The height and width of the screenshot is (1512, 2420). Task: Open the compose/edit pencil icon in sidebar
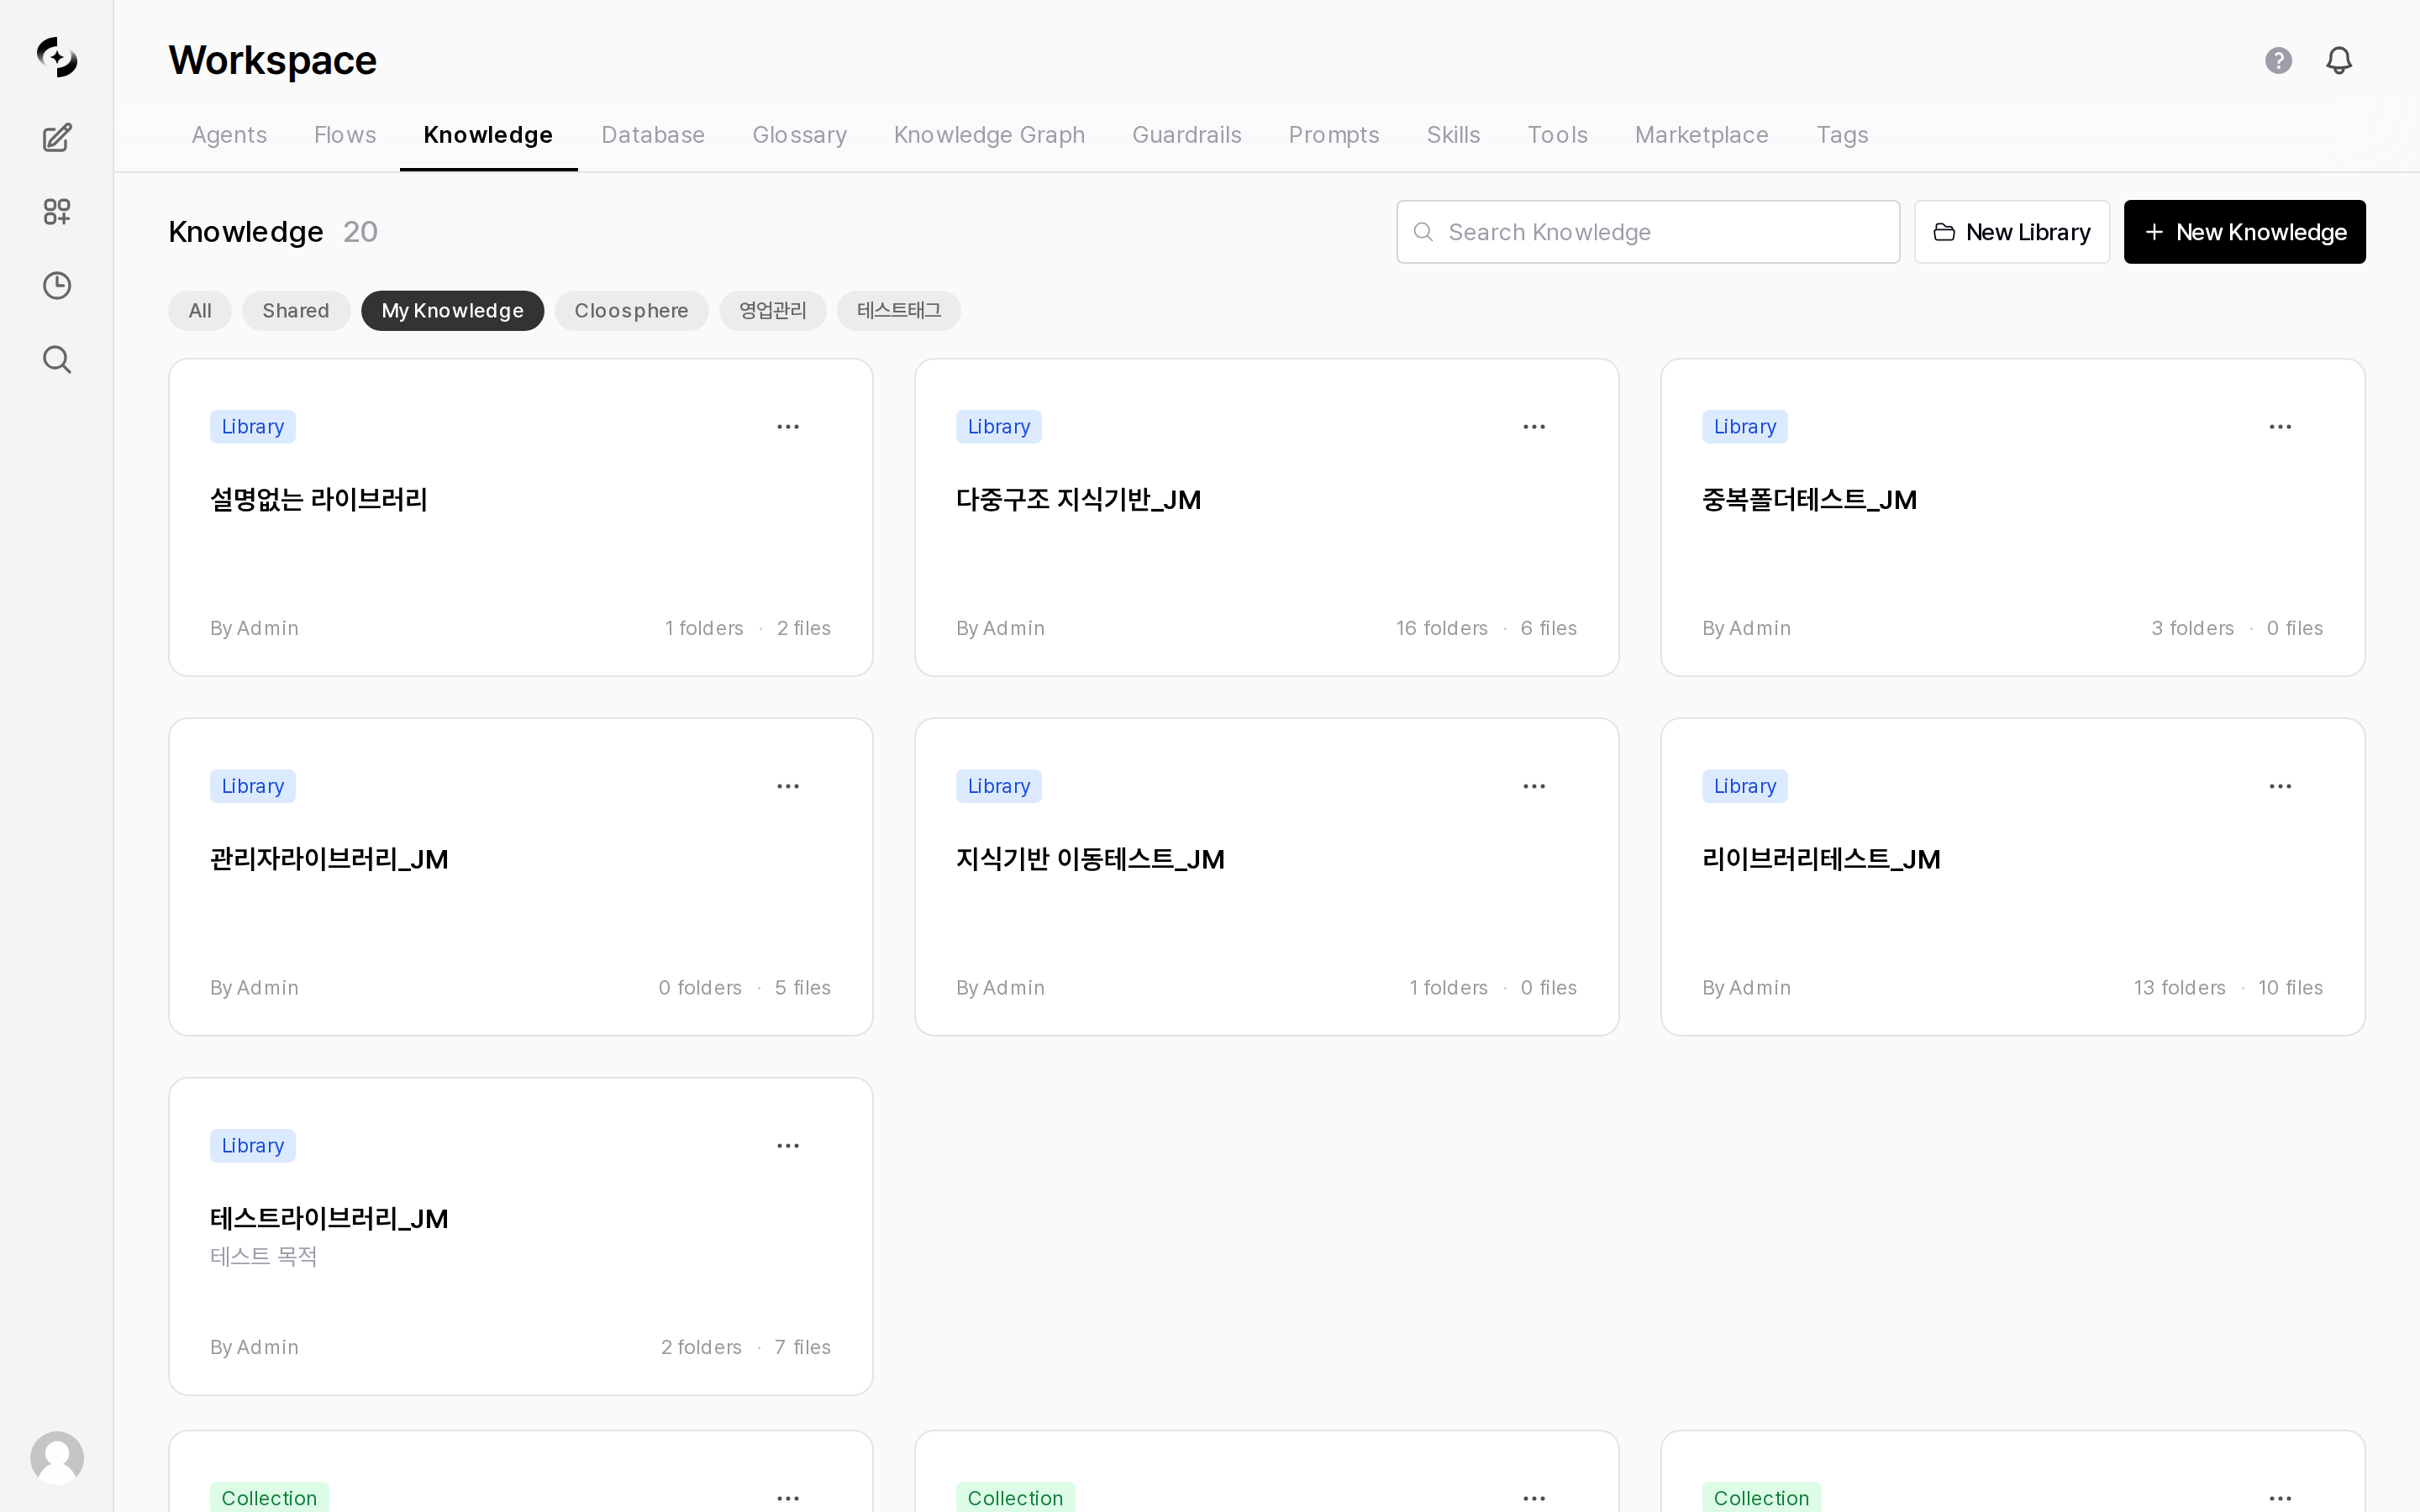(57, 137)
